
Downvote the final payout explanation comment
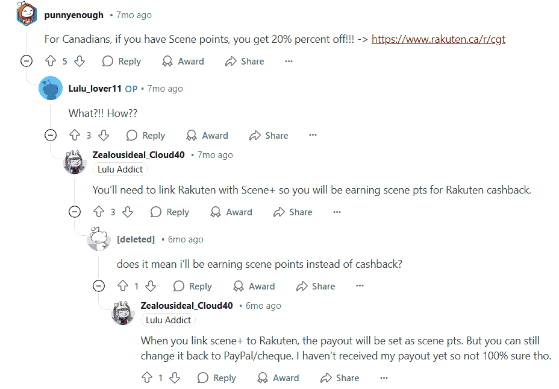pyautogui.click(x=175, y=378)
